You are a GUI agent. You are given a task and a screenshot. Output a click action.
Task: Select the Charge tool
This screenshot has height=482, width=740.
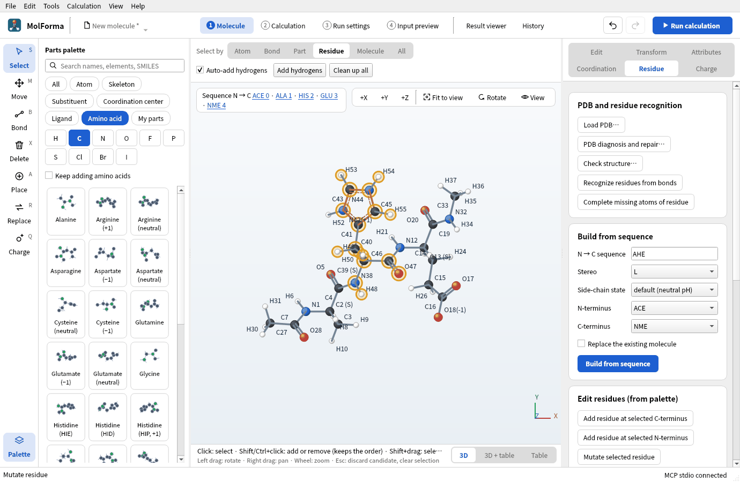pyautogui.click(x=19, y=244)
